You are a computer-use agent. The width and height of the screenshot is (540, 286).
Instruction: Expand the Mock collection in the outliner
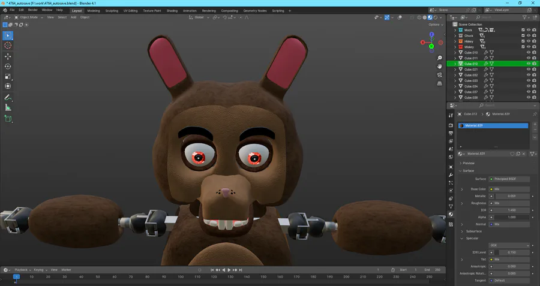click(x=455, y=30)
